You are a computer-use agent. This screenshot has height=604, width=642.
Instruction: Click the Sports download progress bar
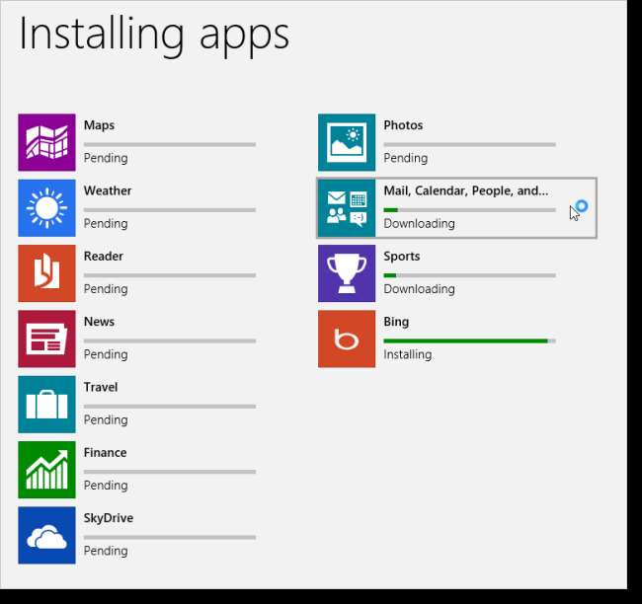point(469,275)
